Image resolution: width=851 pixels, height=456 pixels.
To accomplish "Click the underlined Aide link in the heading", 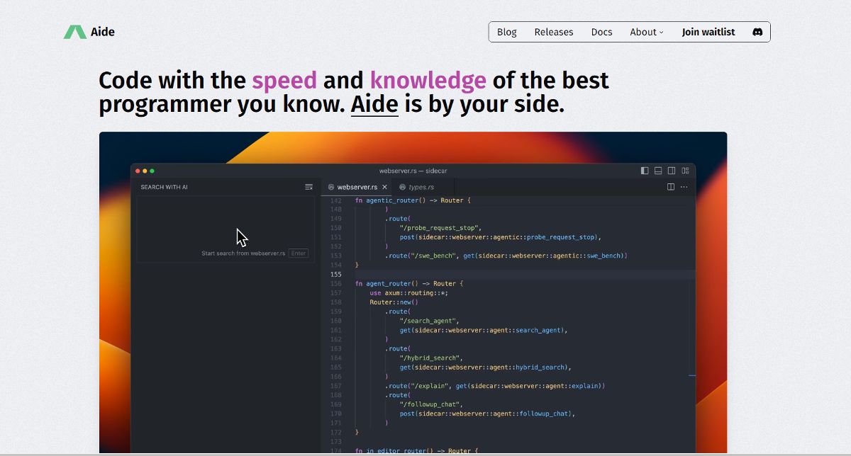I will click(374, 104).
